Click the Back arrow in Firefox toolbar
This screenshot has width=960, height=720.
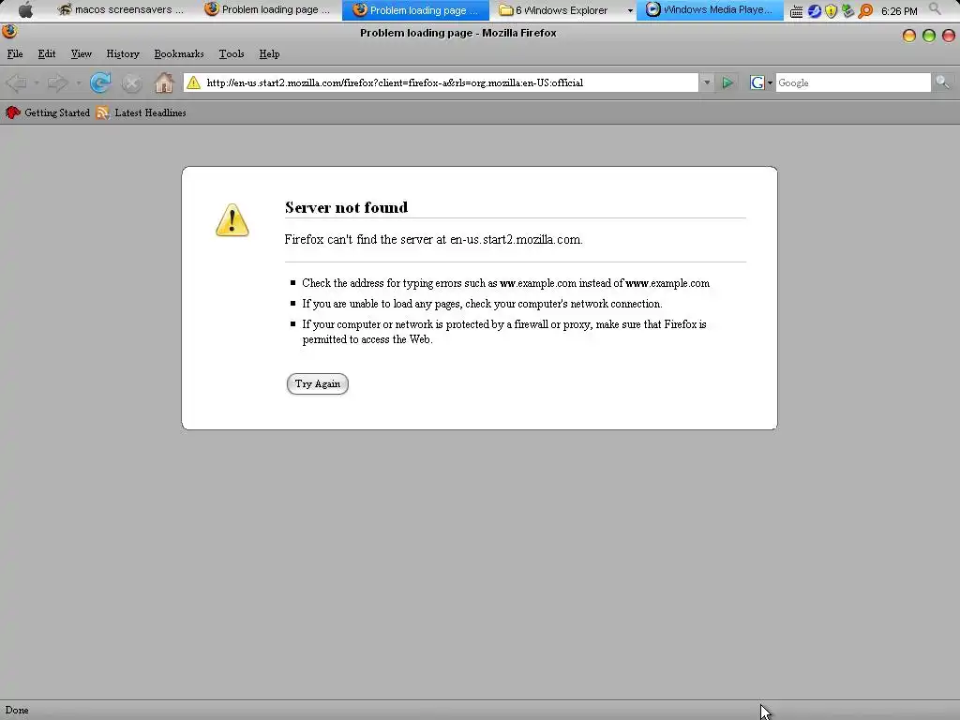click(x=17, y=82)
